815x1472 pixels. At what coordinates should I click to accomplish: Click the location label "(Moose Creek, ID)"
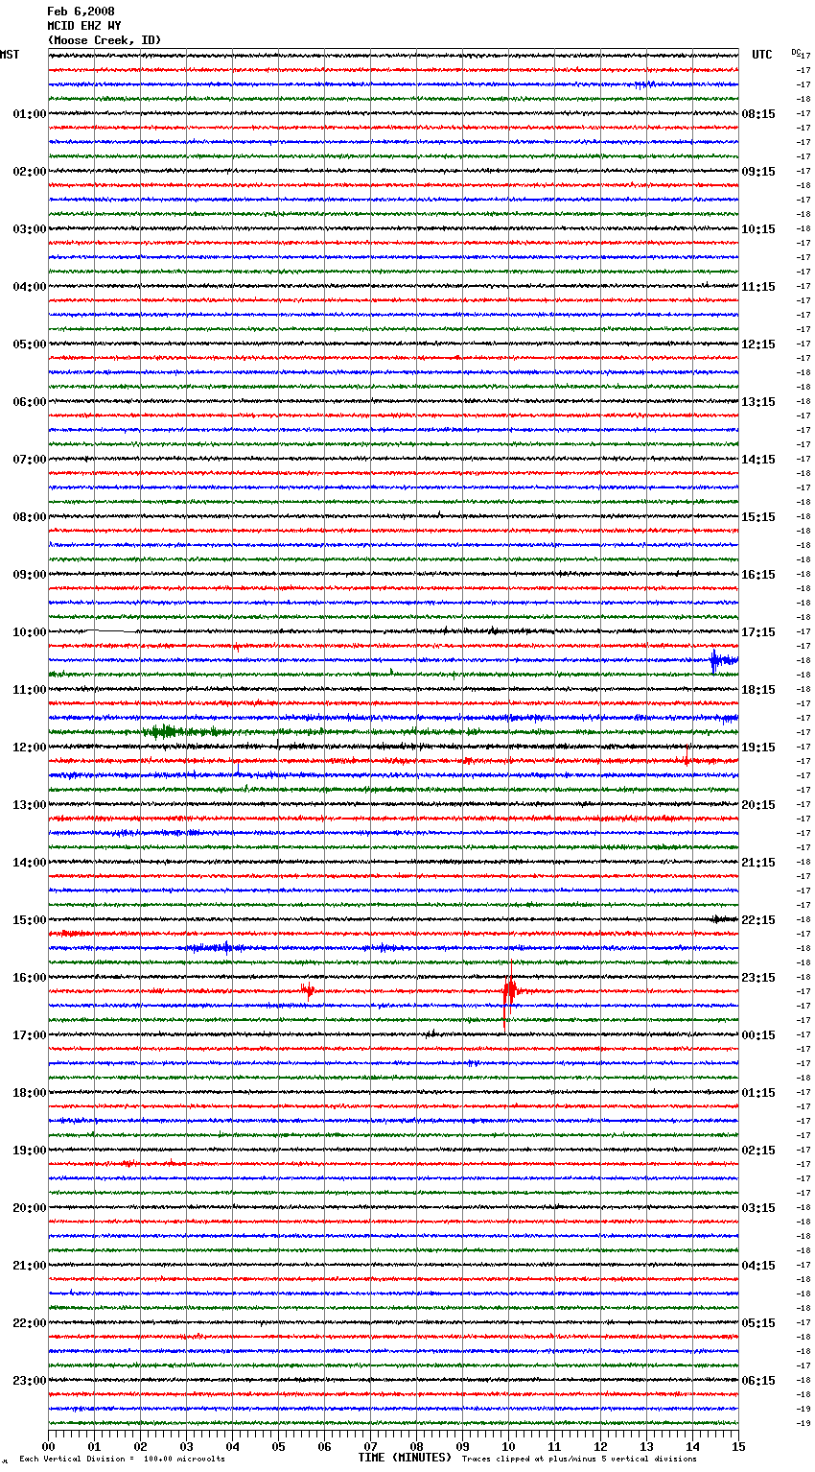click(x=105, y=40)
